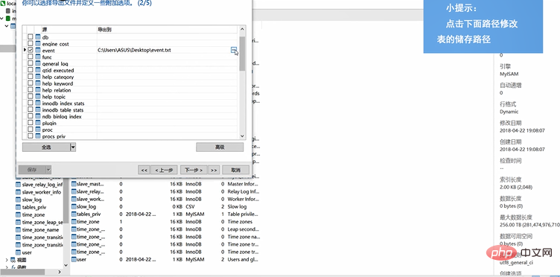Select the help_relation checkbox
This screenshot has width=560, height=277.
click(x=31, y=90)
